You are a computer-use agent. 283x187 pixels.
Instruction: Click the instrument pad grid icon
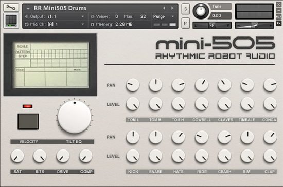pyautogui.click(x=11, y=21)
